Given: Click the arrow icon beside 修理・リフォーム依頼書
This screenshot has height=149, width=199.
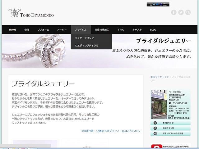Looking at the screenshot, I should pos(155,133).
